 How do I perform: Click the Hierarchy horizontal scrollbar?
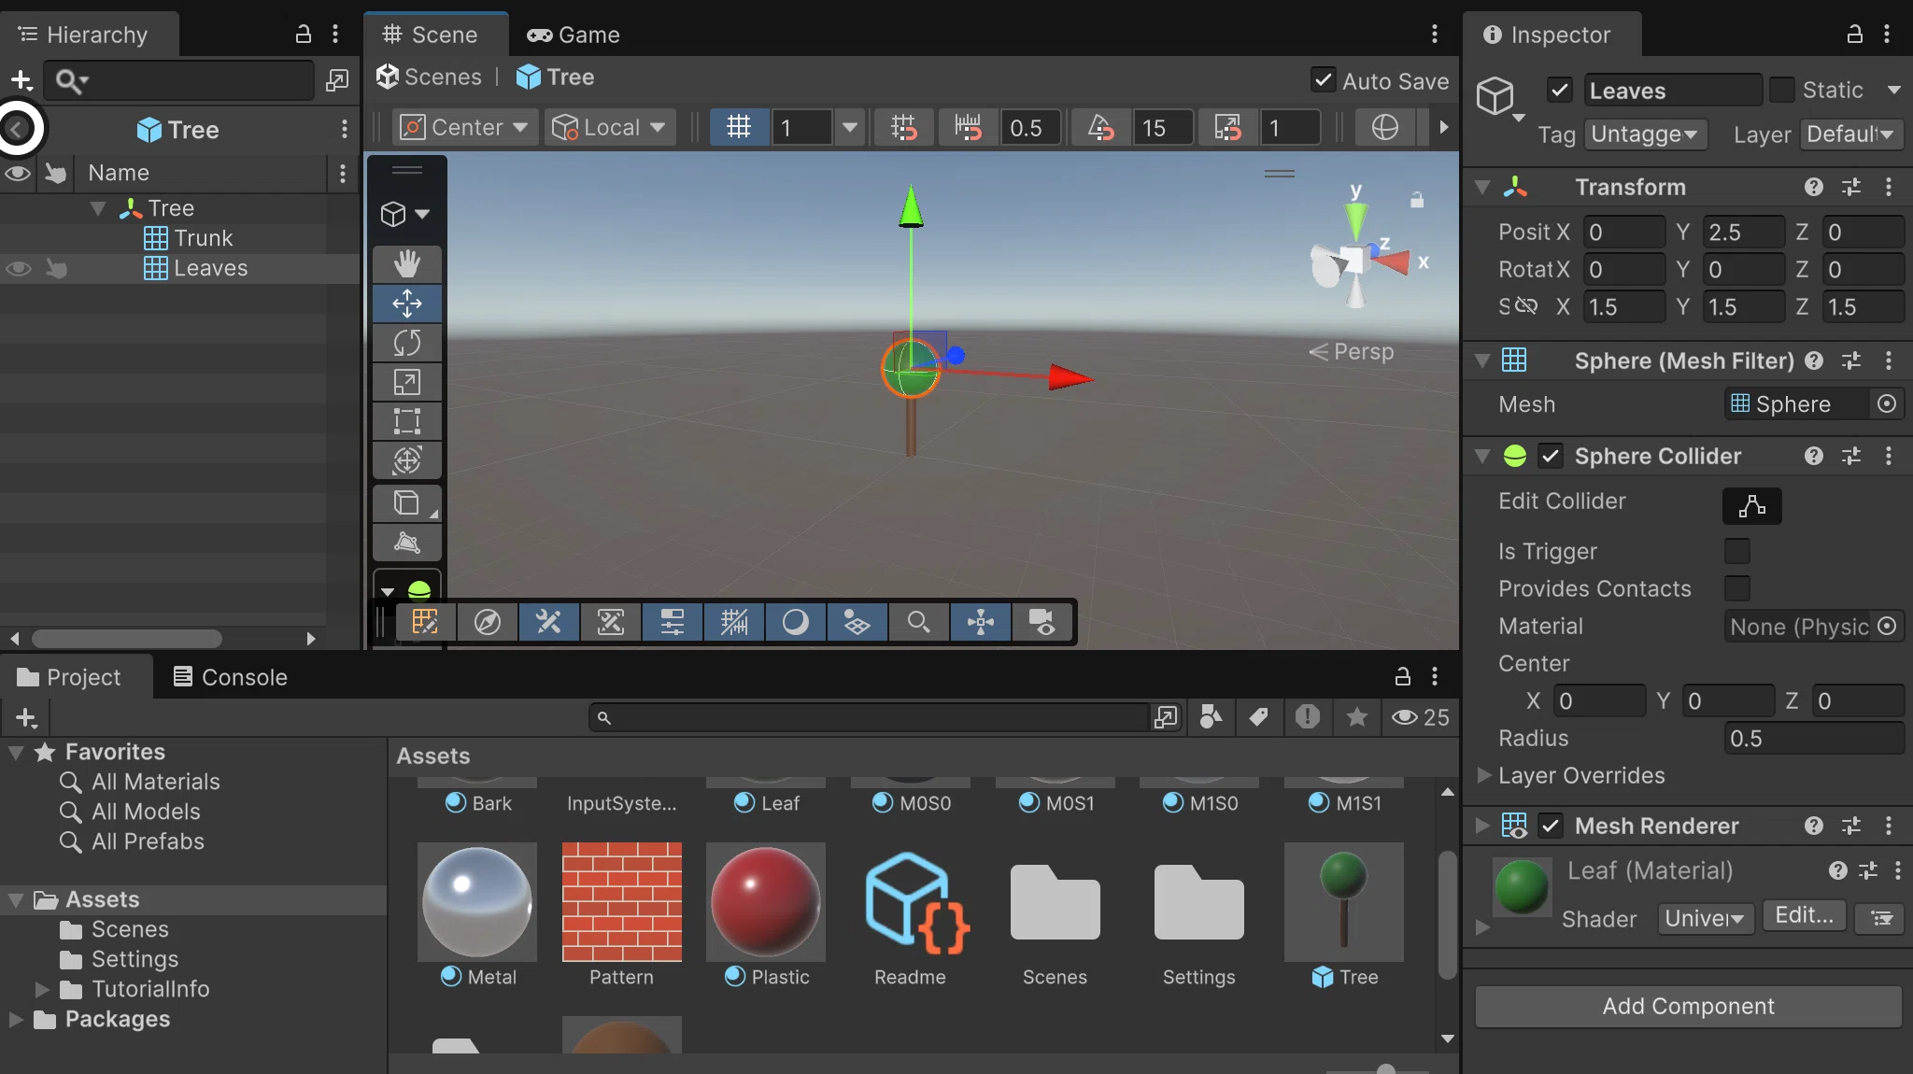(x=127, y=639)
